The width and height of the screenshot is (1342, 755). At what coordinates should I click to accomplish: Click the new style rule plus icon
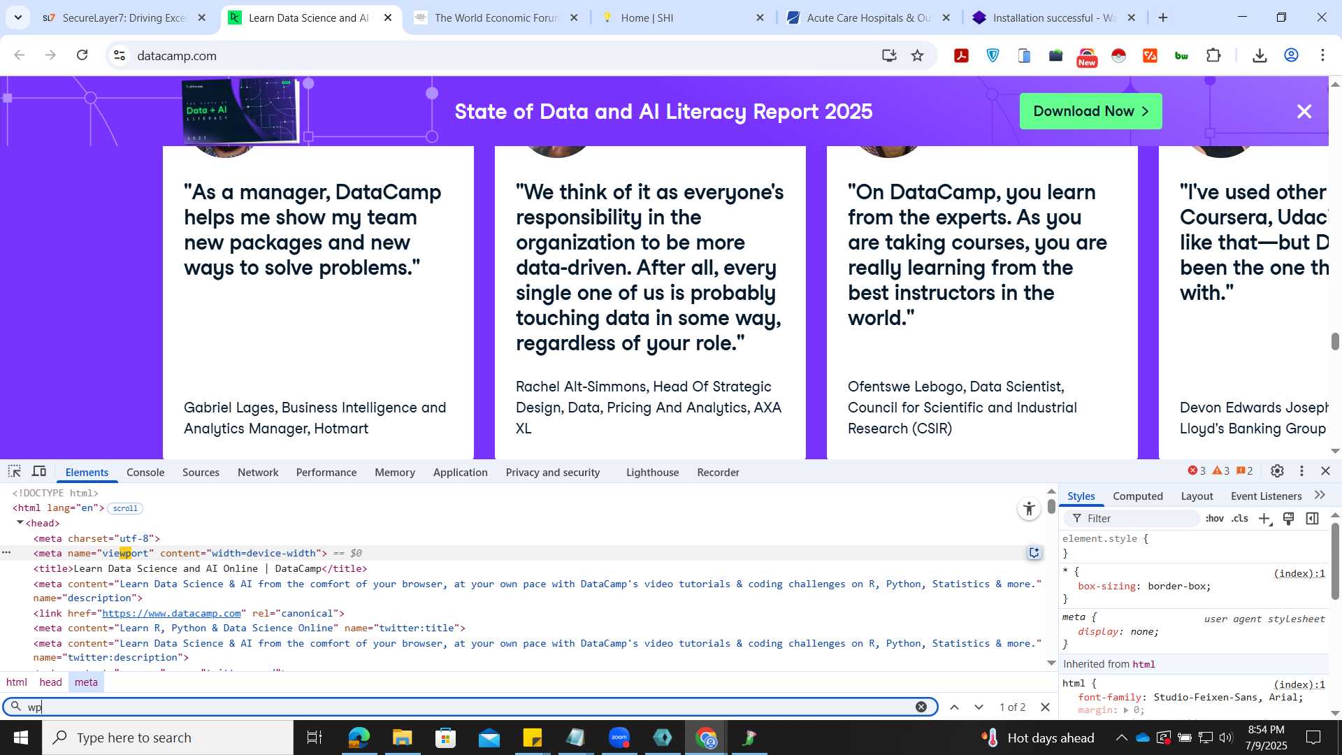pos(1264,519)
